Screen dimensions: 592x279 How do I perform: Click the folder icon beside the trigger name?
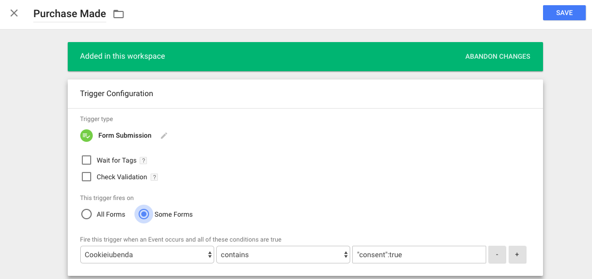point(119,14)
